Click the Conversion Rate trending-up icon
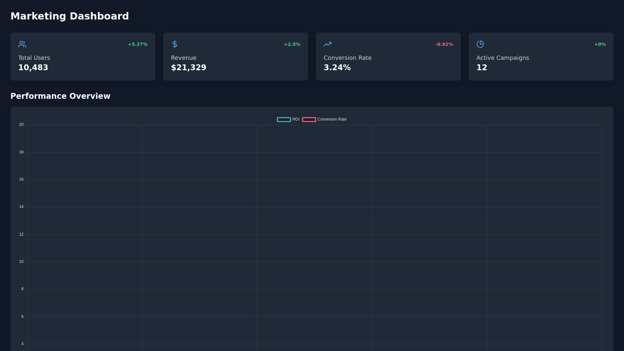This screenshot has height=351, width=624. (x=328, y=44)
